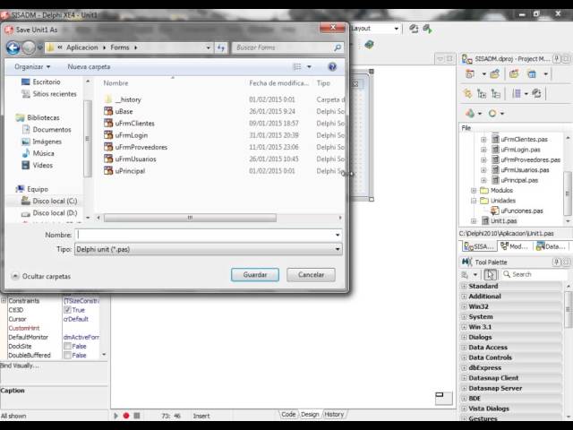Expand the Additional palette category
573x430 pixels.
click(464, 297)
